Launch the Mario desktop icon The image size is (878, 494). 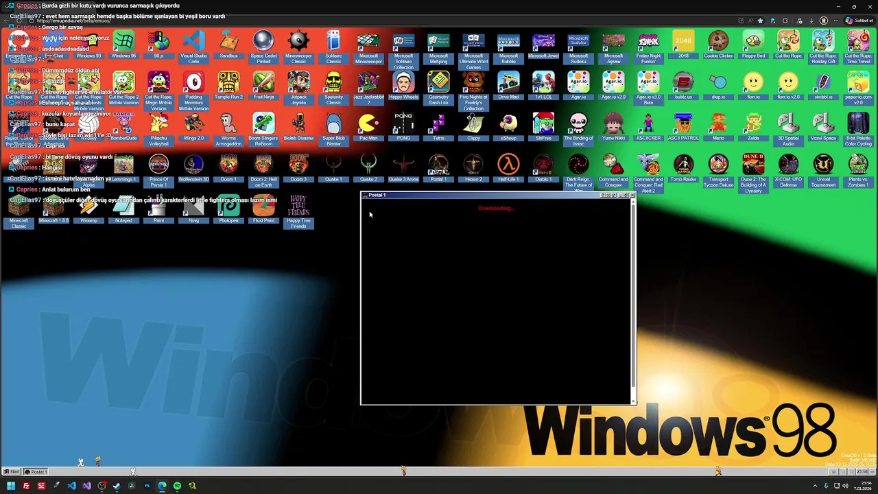[x=718, y=126]
